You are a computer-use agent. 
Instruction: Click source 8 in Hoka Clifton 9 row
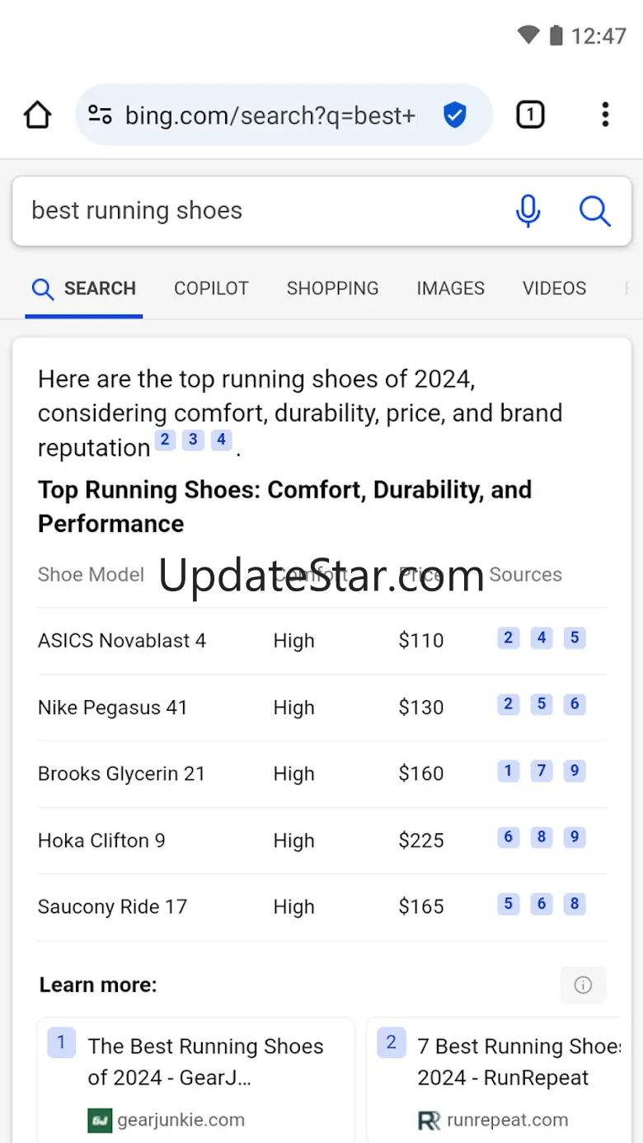542,837
